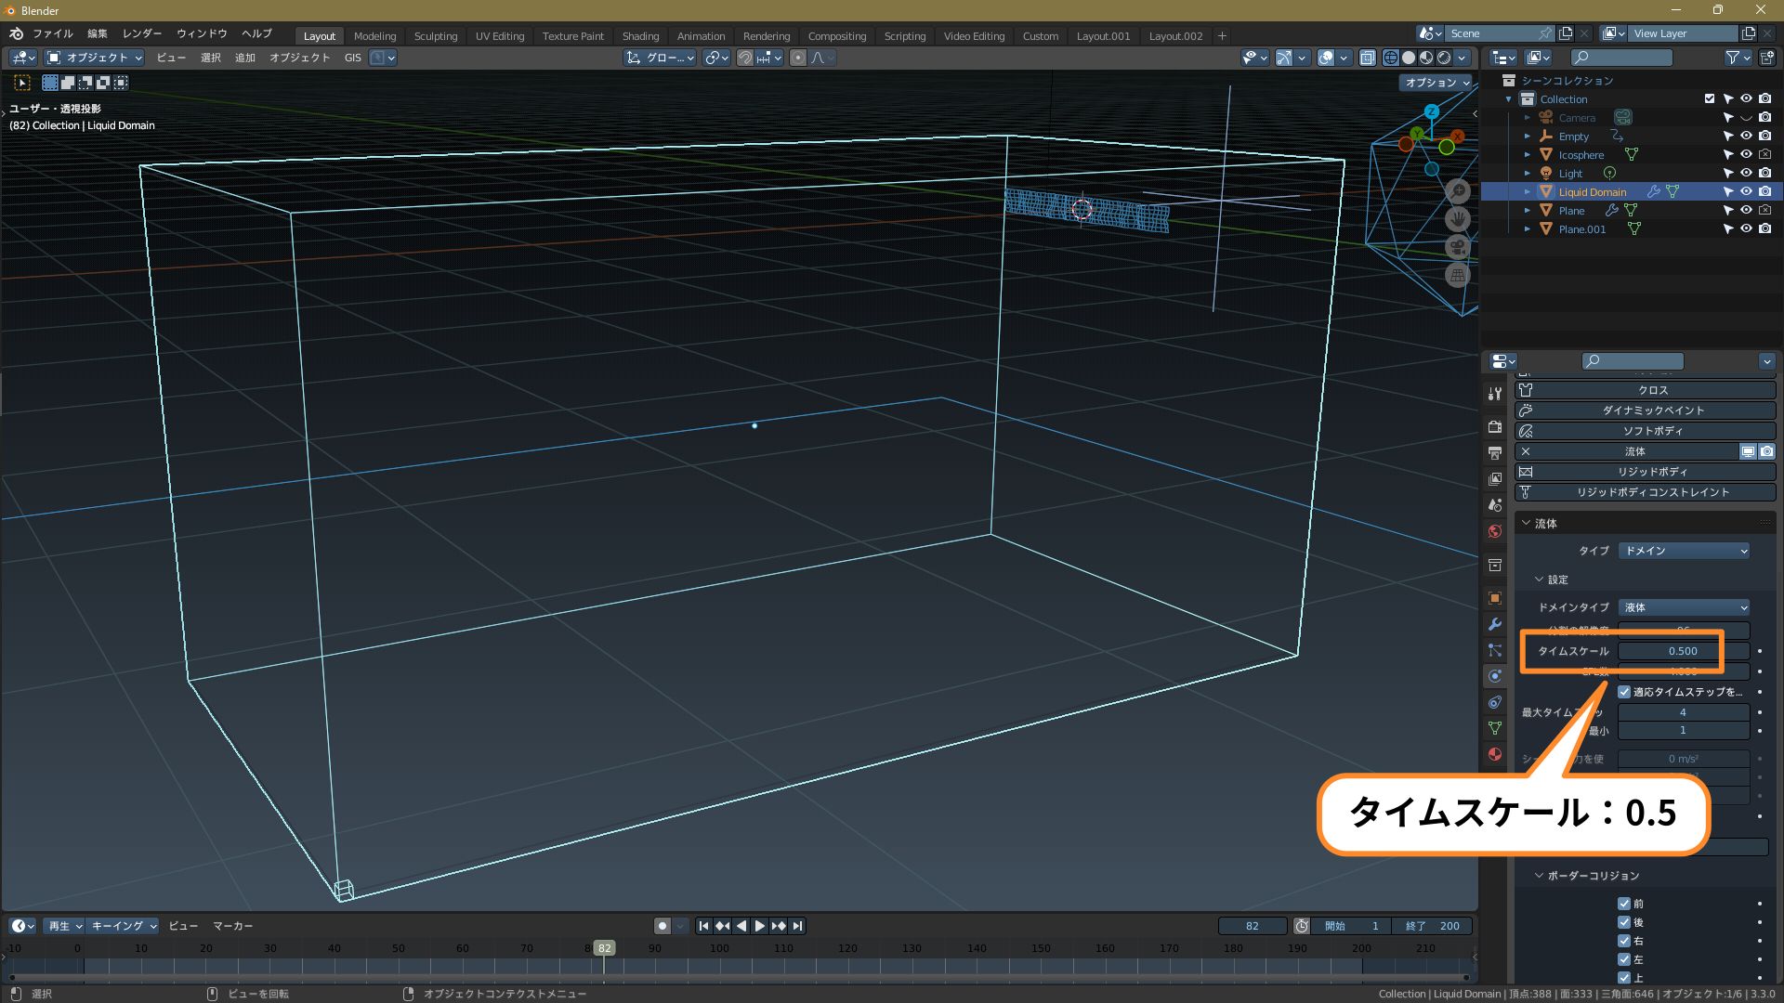Viewport: 1784px width, 1003px height.
Task: Switch to the Shading workspace tab
Action: click(x=640, y=36)
